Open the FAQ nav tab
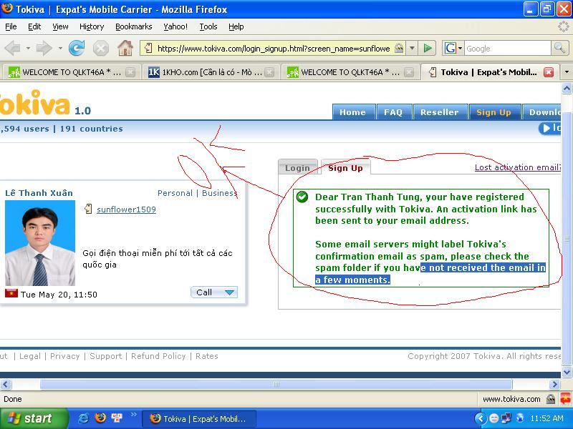The image size is (573, 429). pyautogui.click(x=393, y=112)
